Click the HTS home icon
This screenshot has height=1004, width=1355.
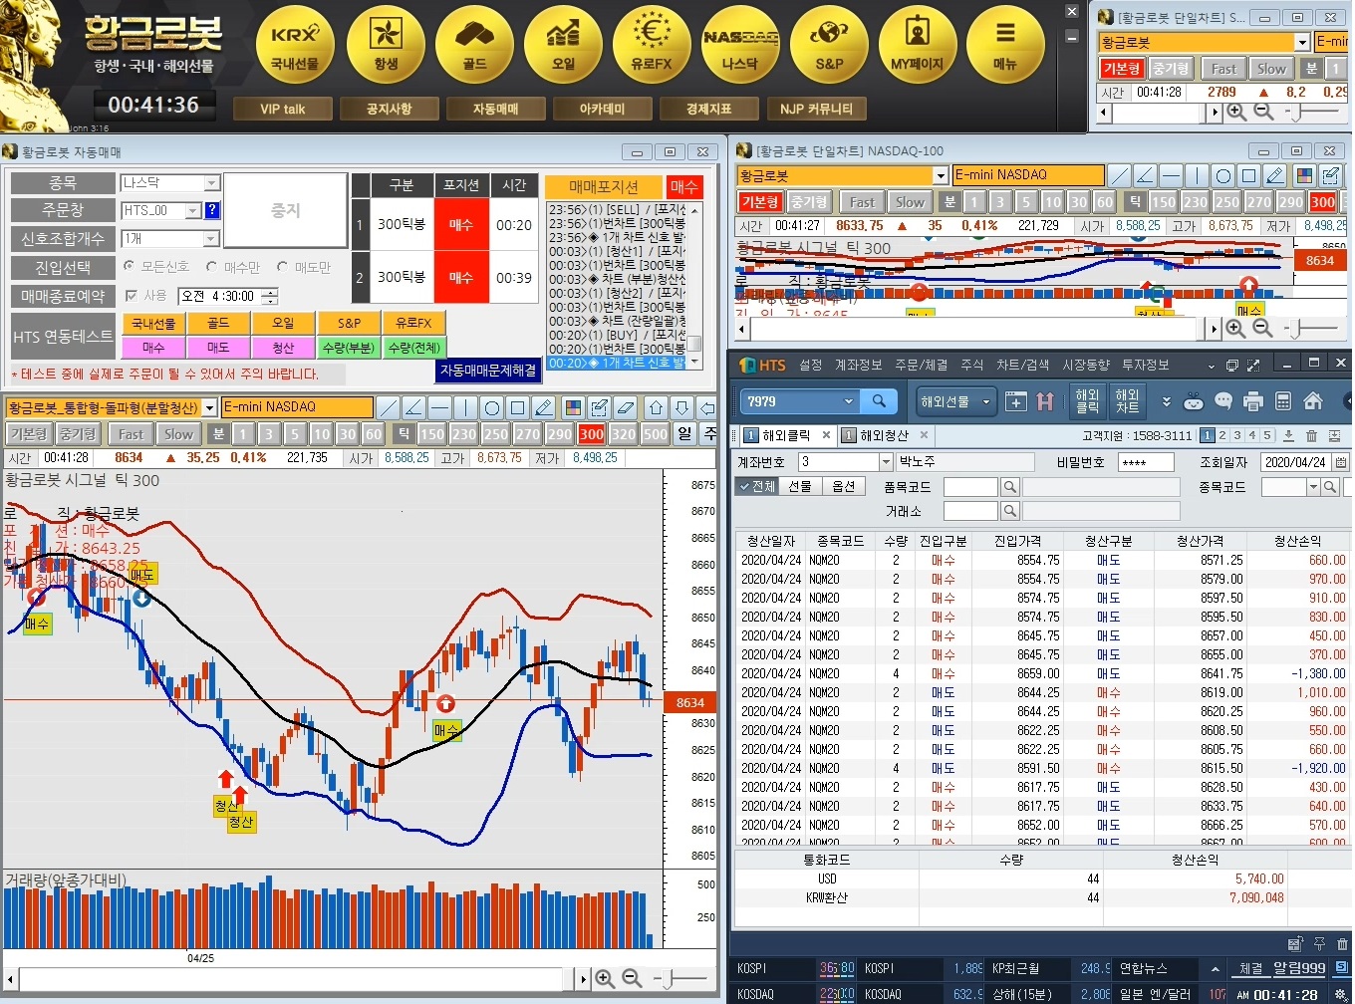click(1313, 401)
